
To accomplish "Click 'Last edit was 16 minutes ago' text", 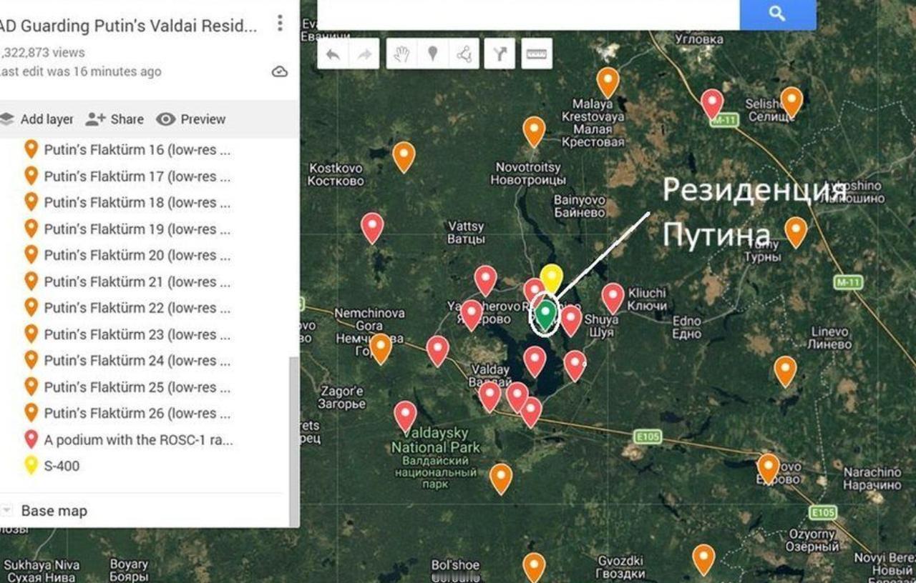I will tap(81, 71).
